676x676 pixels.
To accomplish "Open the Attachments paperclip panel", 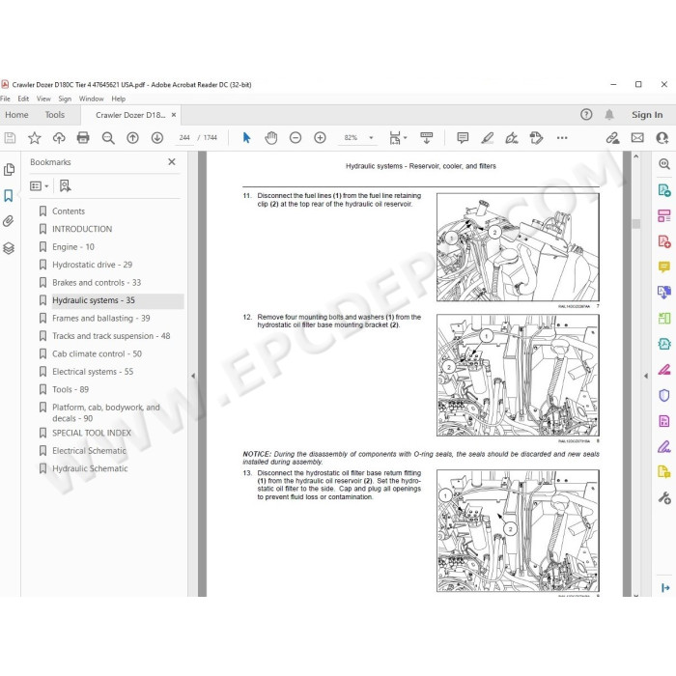I will tap(9, 221).
